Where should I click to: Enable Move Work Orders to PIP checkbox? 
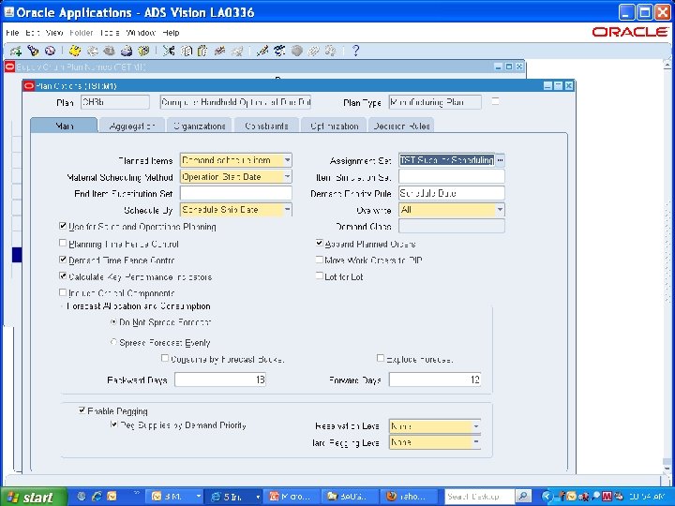click(320, 260)
